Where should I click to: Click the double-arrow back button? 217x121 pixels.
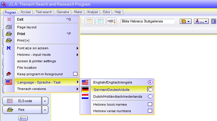tap(23, 118)
